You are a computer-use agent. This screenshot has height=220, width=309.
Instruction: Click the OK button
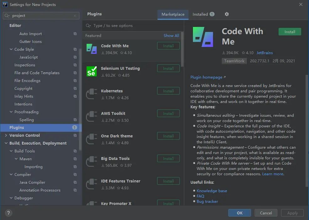pos(240,213)
